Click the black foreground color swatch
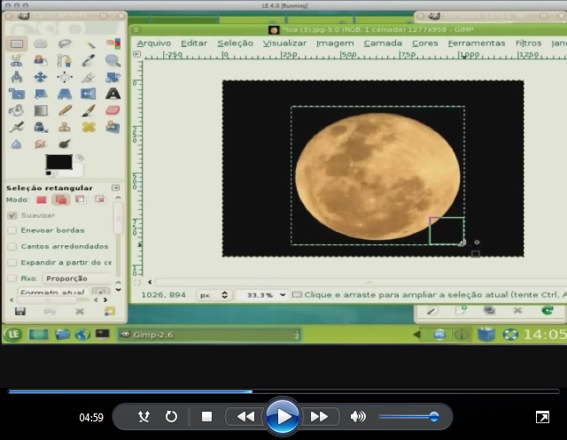This screenshot has width=567, height=440. click(58, 162)
